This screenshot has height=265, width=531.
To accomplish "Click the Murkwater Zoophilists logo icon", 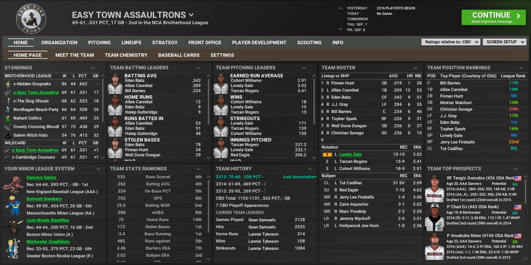I will (13, 248).
